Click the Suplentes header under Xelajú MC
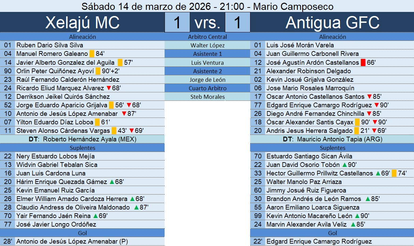 click(82, 148)
